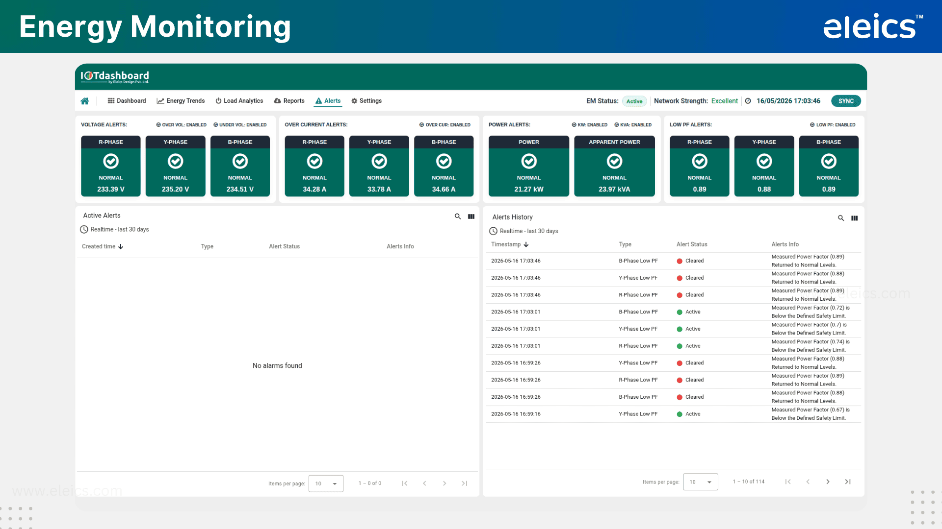Open the home icon in navigation bar
Image resolution: width=942 pixels, height=529 pixels.
pyautogui.click(x=85, y=101)
